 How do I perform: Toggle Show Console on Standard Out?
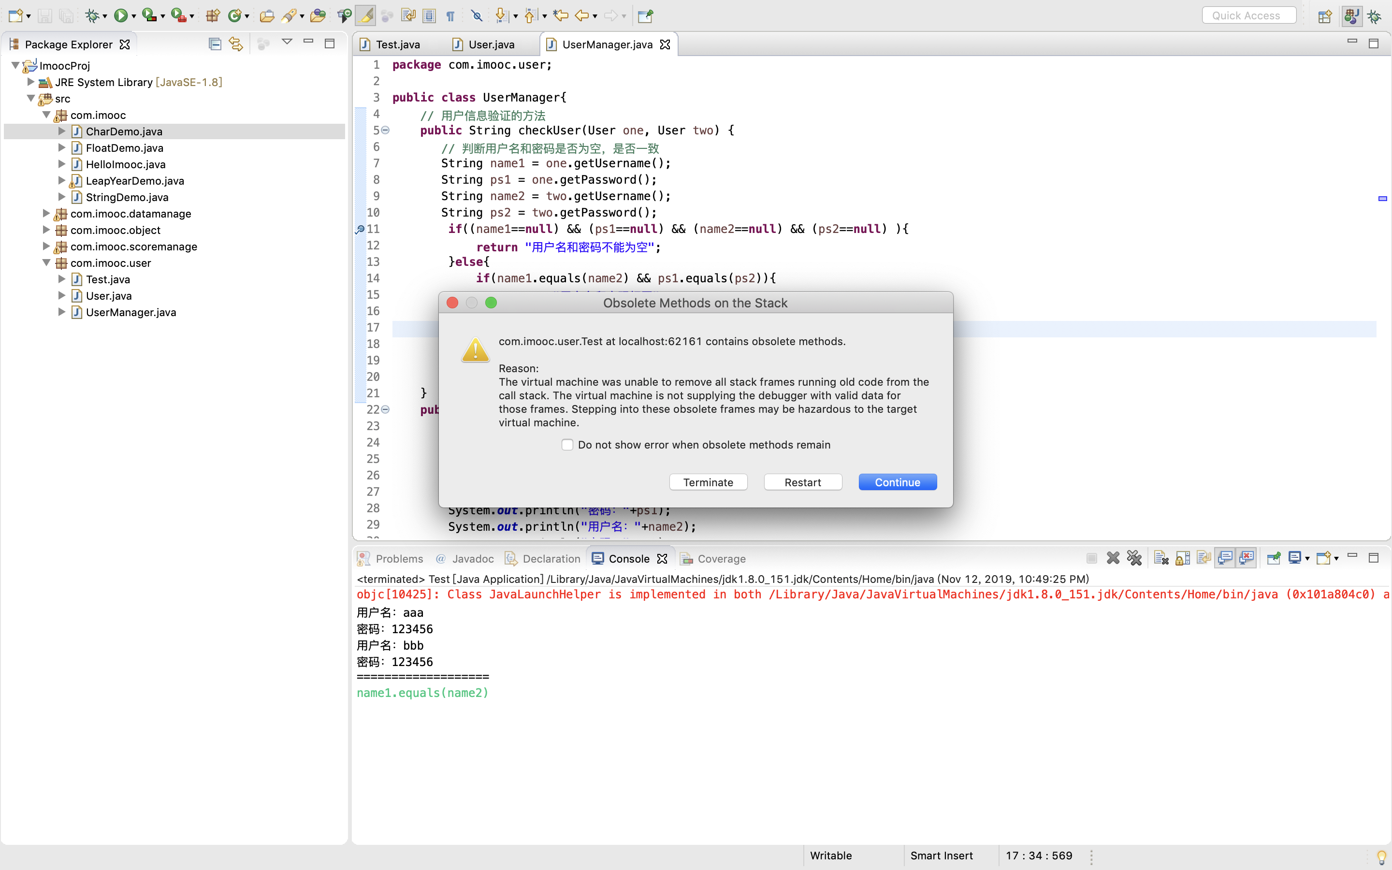pos(1225,558)
